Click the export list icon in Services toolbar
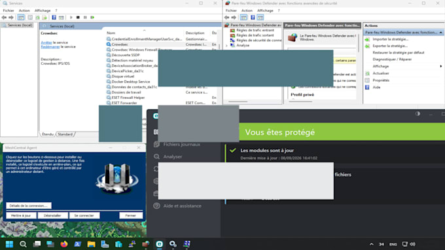 (44, 17)
